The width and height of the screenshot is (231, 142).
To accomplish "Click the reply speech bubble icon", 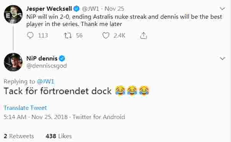I will [x=30, y=36].
